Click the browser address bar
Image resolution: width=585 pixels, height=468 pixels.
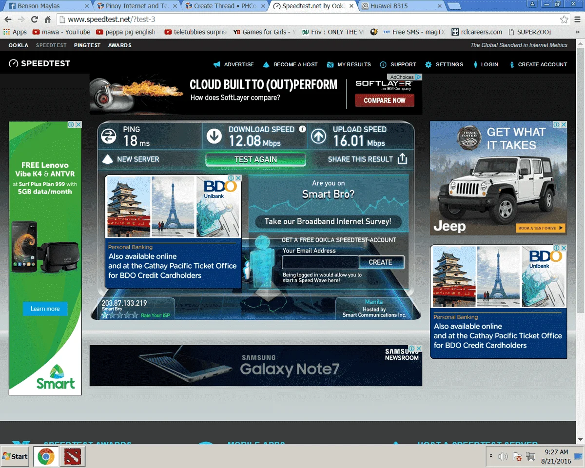(313, 19)
